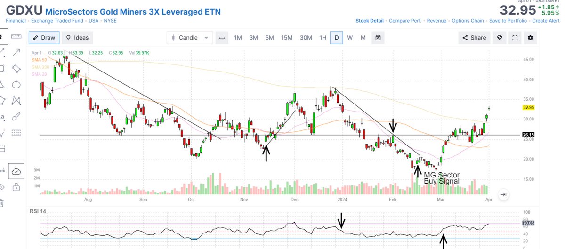Open the Compare Perf. link
The height and width of the screenshot is (249, 565).
tap(405, 21)
